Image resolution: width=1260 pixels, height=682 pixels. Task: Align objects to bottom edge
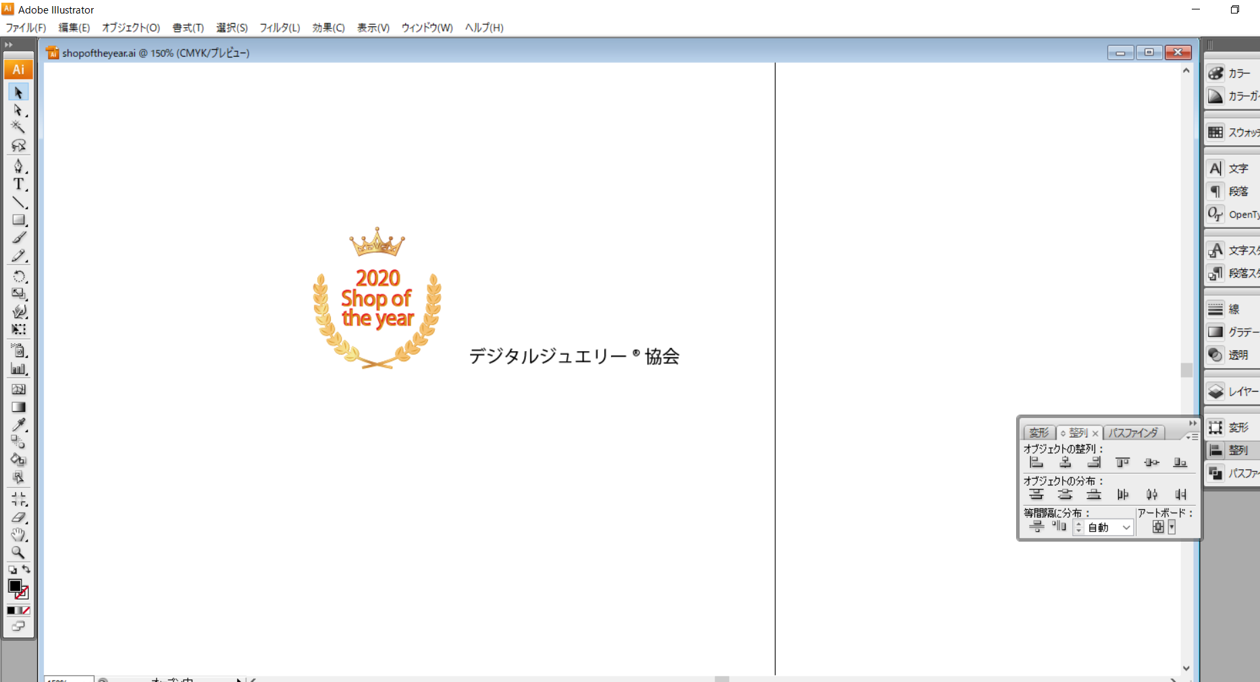pyautogui.click(x=1180, y=463)
